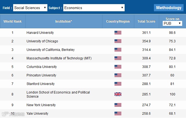Click the Total Score column header
186x118 pixels.
click(146, 21)
